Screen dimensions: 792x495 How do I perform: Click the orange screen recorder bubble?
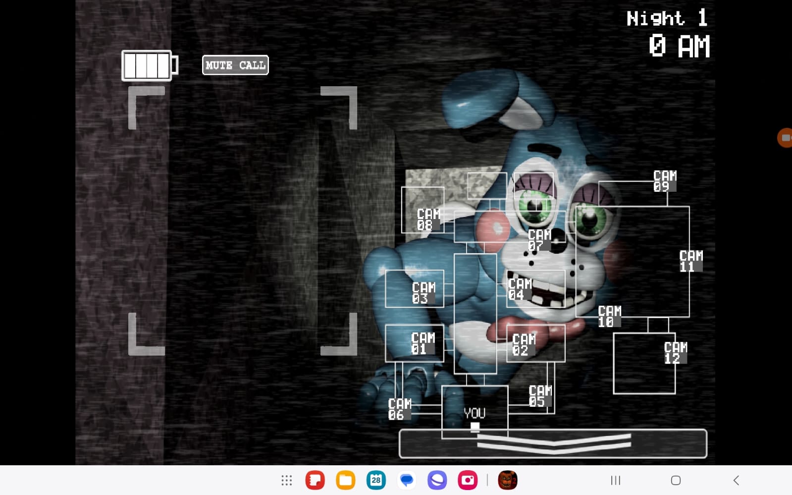point(785,138)
